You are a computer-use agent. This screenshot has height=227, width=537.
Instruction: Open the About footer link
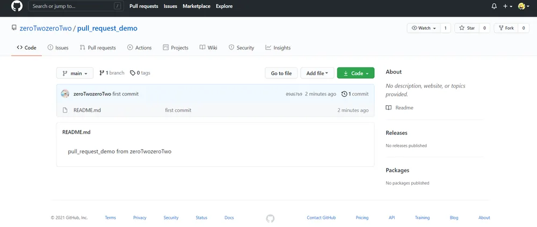484,218
